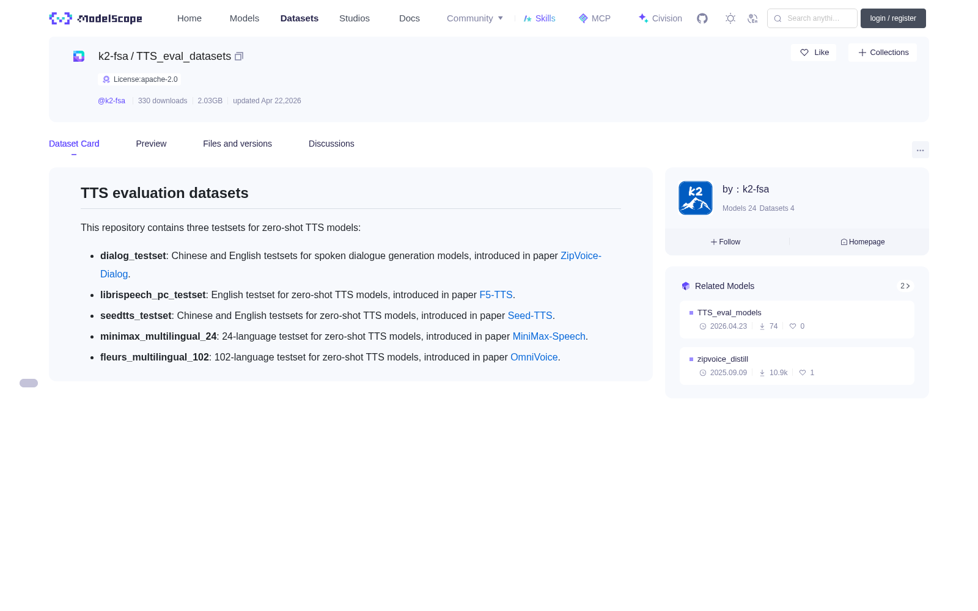This screenshot has height=611, width=978.
Task: Switch to the Preview tab
Action: (x=151, y=144)
